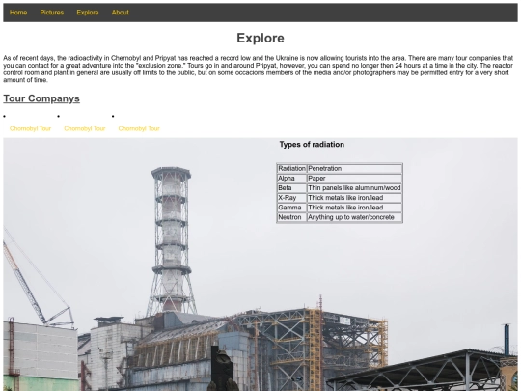521x391 pixels.
Task: Select Thick metals cell in X-Ray row
Action: click(x=354, y=198)
